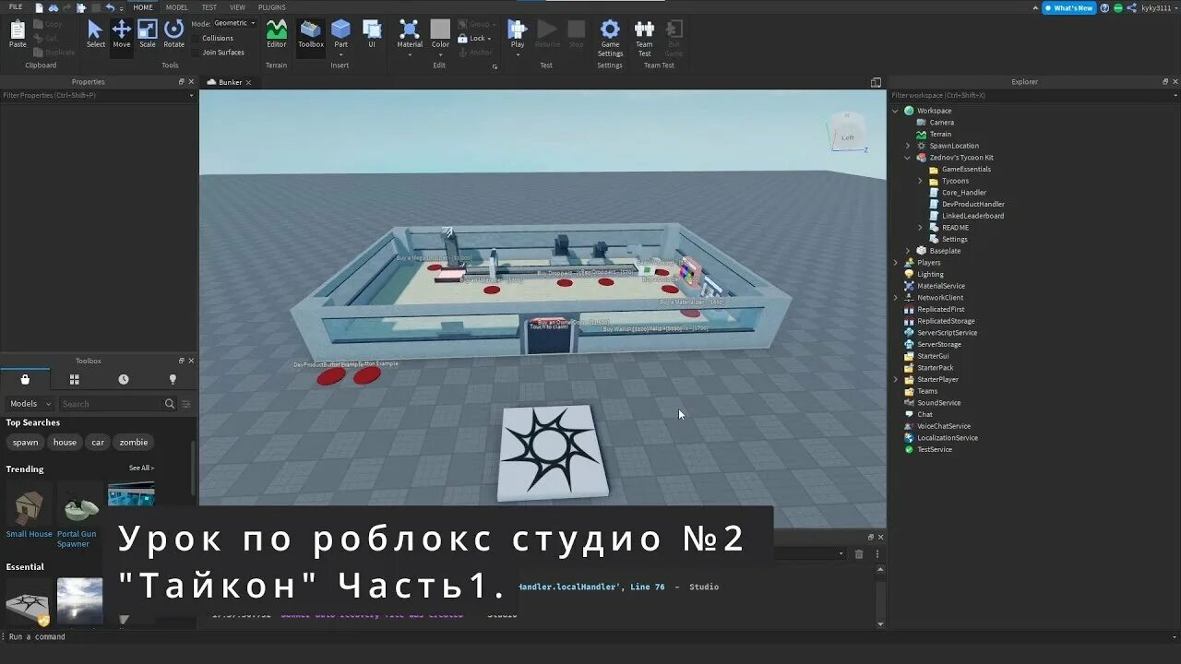Launch Team Test
Image resolution: width=1181 pixels, height=664 pixels.
[x=644, y=38]
